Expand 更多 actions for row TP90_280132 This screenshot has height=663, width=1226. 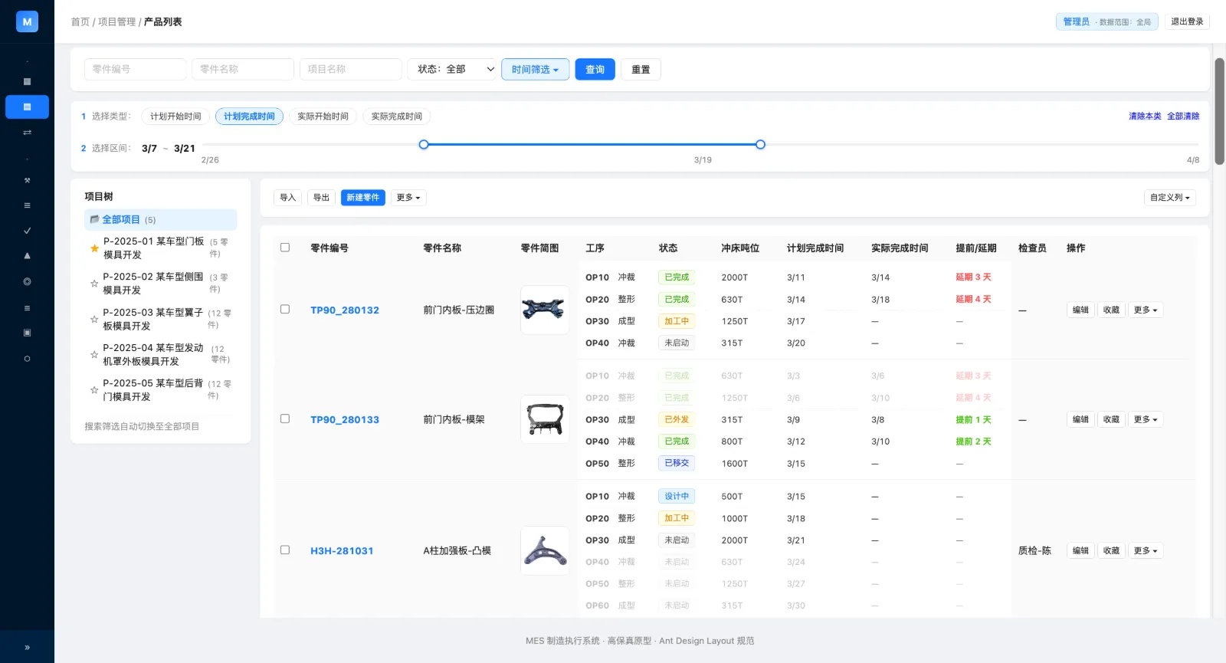coord(1146,310)
